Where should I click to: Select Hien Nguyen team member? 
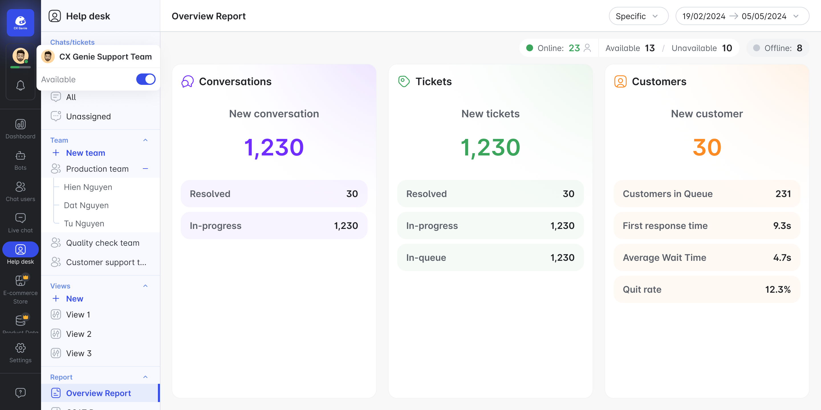tap(88, 187)
